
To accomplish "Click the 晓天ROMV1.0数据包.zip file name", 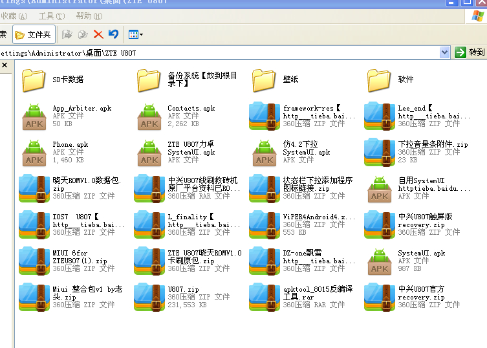I will coord(87,184).
